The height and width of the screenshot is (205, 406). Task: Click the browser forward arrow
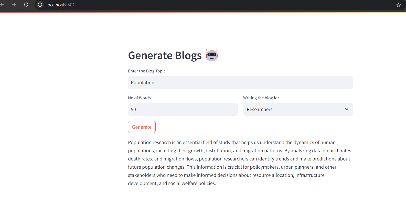click(x=14, y=5)
